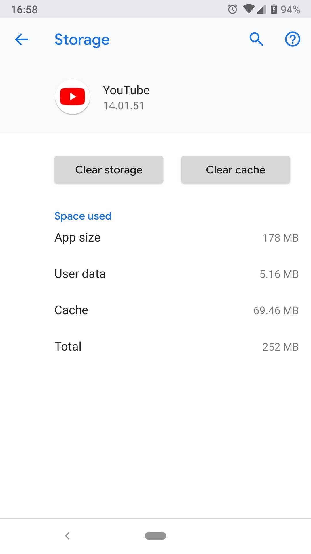Tap the Space used section header
Image resolution: width=311 pixels, height=554 pixels.
tap(83, 216)
